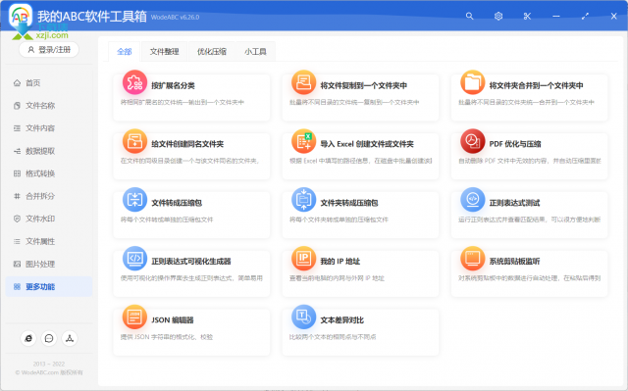
Task: Click the 正则表达式可视化生成器 icon
Action: 134,259
